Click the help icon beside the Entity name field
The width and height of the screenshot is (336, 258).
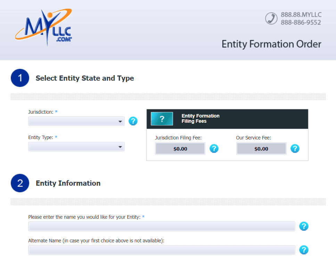click(x=304, y=226)
